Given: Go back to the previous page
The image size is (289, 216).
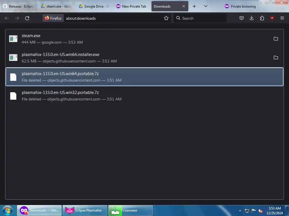Looking at the screenshot, I should (7, 18).
